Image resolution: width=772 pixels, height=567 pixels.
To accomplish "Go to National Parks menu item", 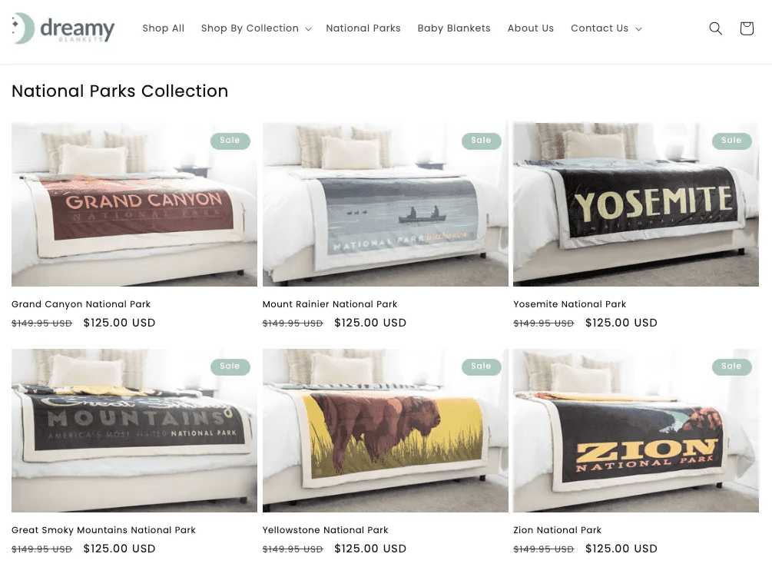I will 363,28.
